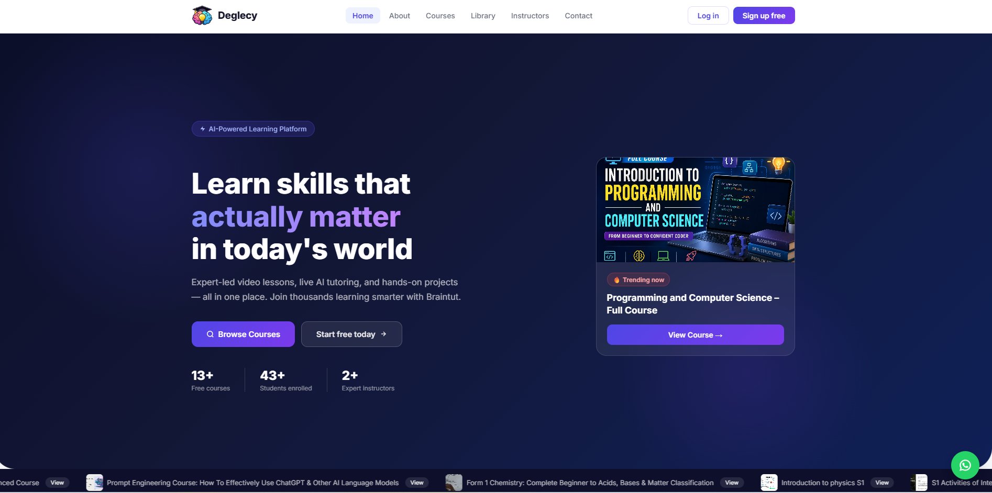Viewport: 992px width, 493px height.
Task: Click the lightning bolt in AI-Powered badge
Action: pos(203,129)
